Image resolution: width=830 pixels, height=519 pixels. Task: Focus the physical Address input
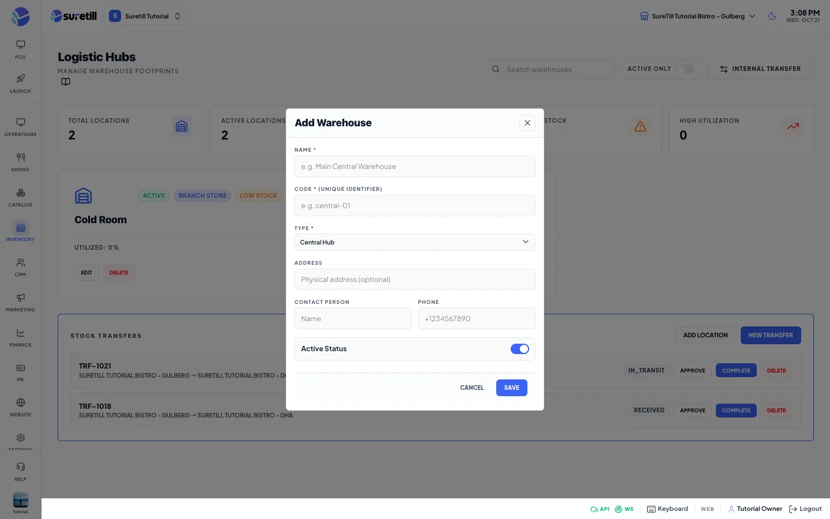click(x=415, y=280)
